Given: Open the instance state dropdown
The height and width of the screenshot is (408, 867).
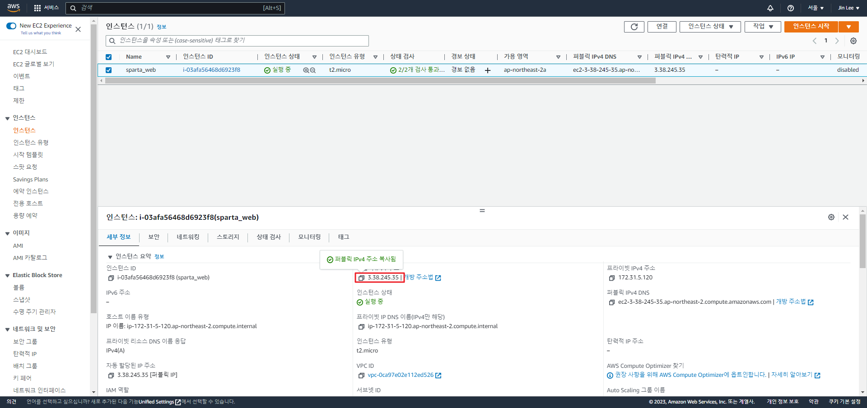Looking at the screenshot, I should [710, 27].
